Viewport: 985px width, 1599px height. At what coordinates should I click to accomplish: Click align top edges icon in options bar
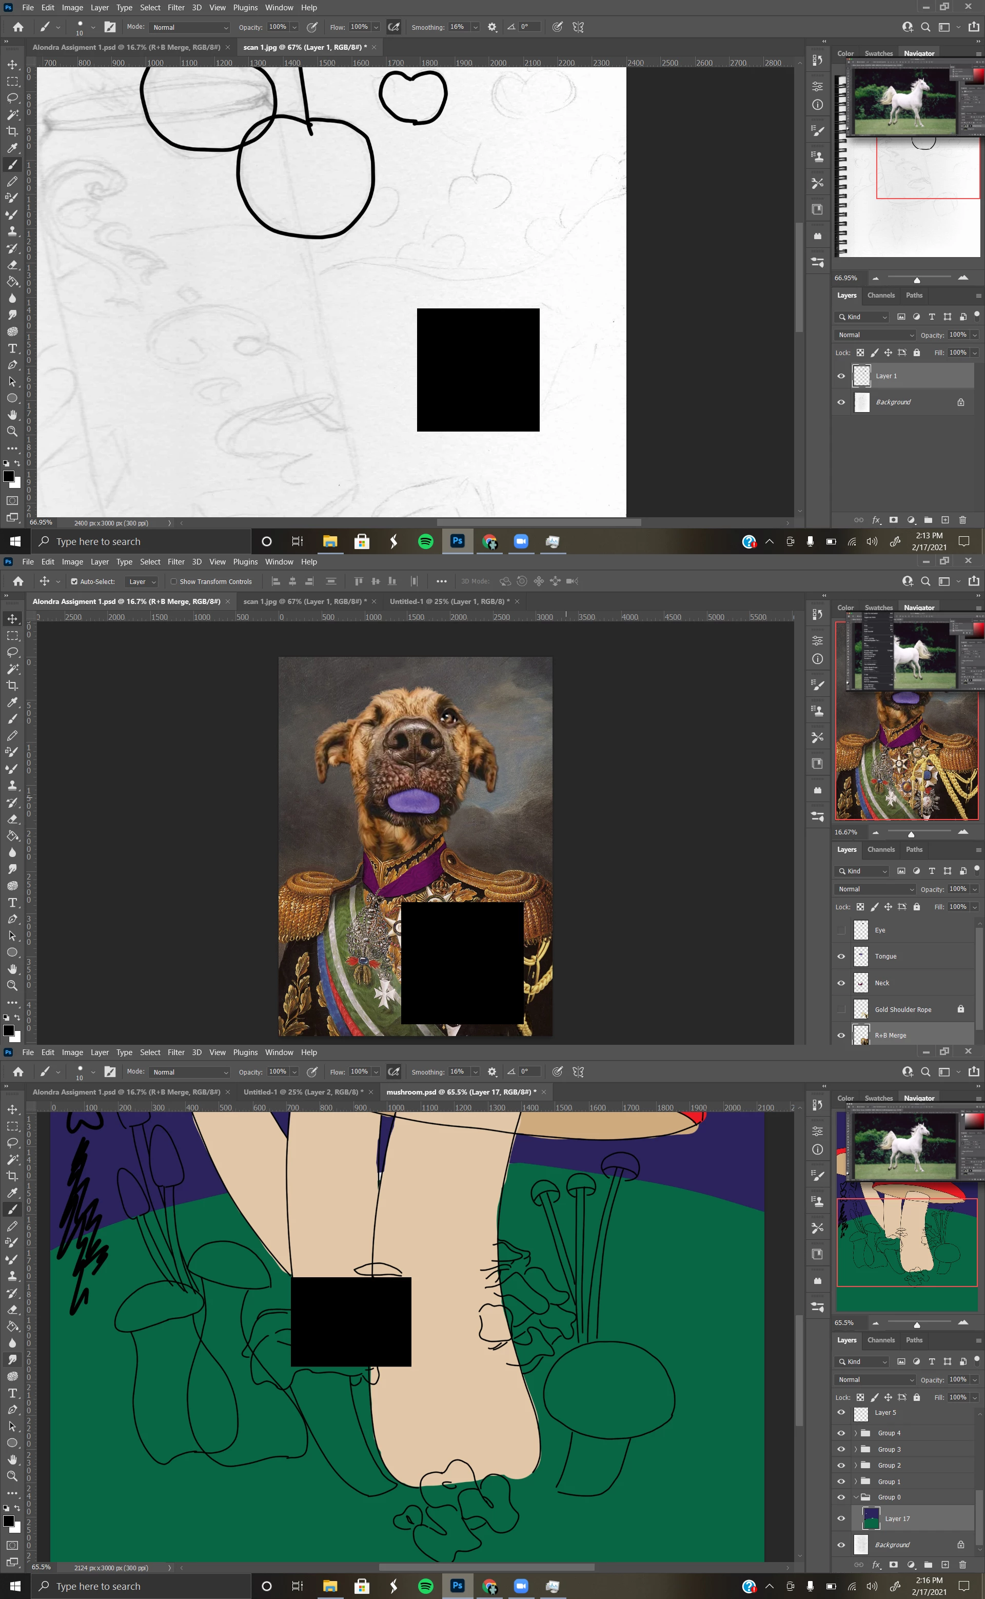pyautogui.click(x=358, y=581)
